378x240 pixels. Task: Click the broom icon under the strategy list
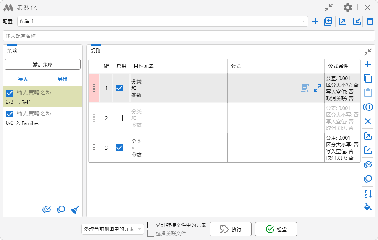pos(75,209)
